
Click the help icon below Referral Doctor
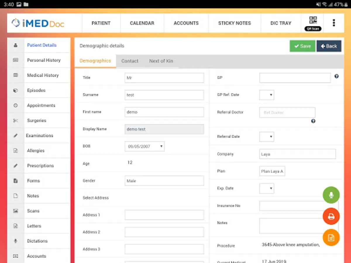(313, 121)
